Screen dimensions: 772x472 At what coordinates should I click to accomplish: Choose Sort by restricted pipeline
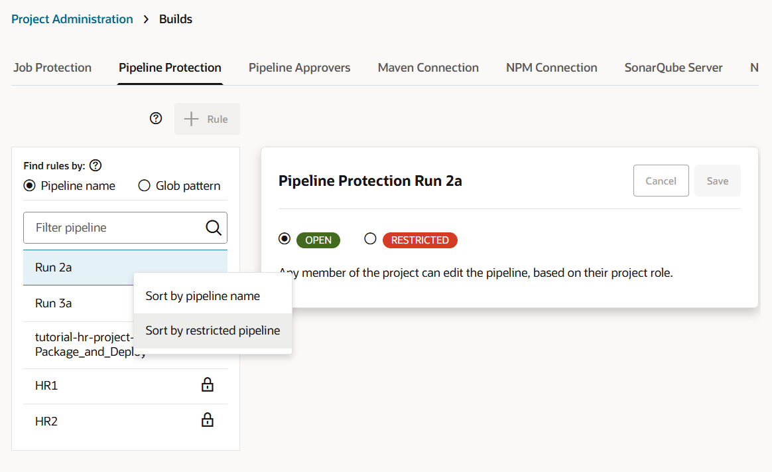coord(213,331)
